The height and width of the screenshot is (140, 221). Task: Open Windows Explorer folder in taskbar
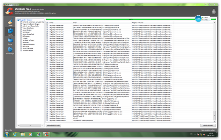click(23, 134)
